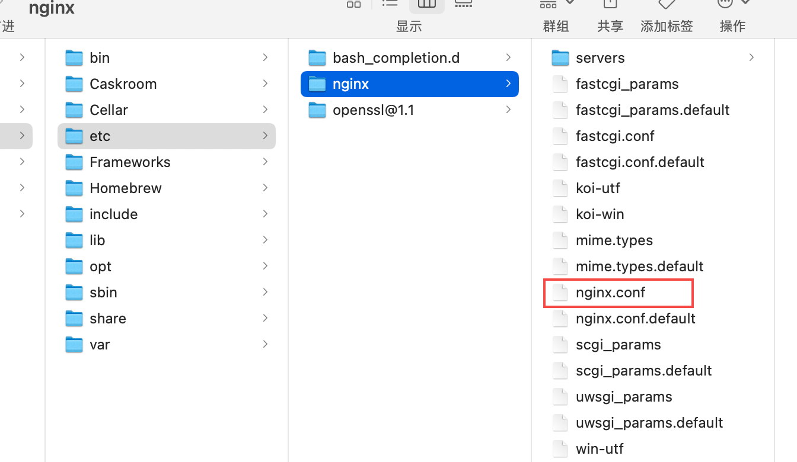Screen dimensions: 797x462
Task: Select the lib folder icon
Action: [74, 240]
